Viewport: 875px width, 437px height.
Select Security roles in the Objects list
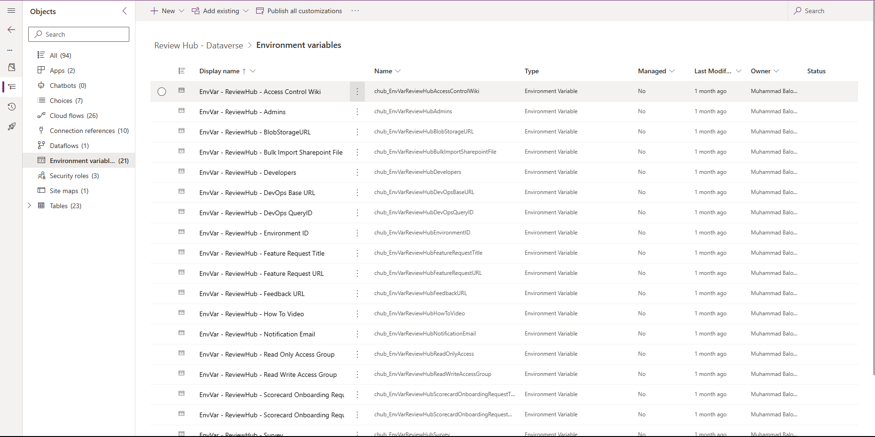[x=70, y=175]
